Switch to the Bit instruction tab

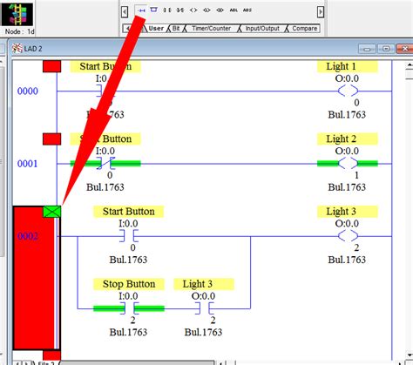176,29
